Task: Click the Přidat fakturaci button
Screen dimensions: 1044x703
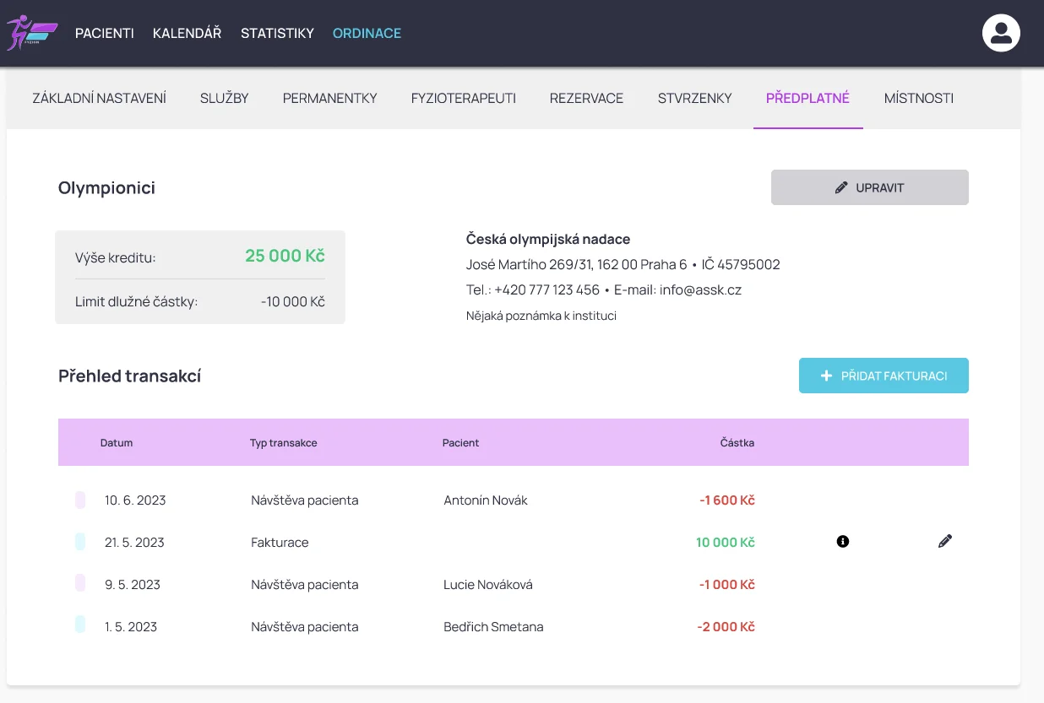Action: pyautogui.click(x=884, y=376)
